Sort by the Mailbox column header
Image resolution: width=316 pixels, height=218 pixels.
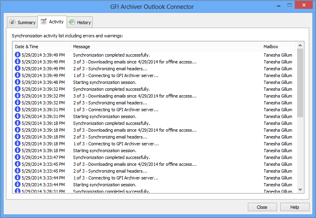click(x=278, y=47)
